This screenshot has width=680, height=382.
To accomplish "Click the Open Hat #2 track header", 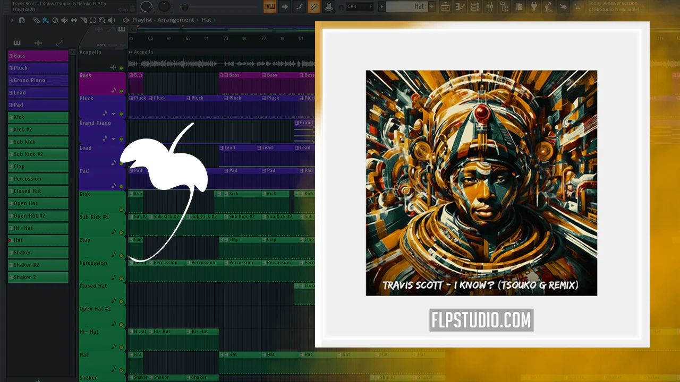I will point(102,317).
